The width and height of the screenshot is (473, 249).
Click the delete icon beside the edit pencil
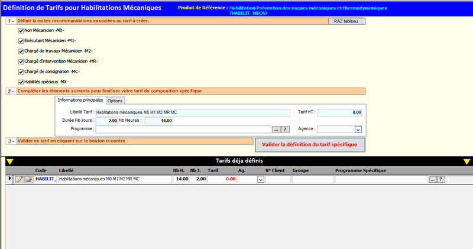[x=28, y=179]
